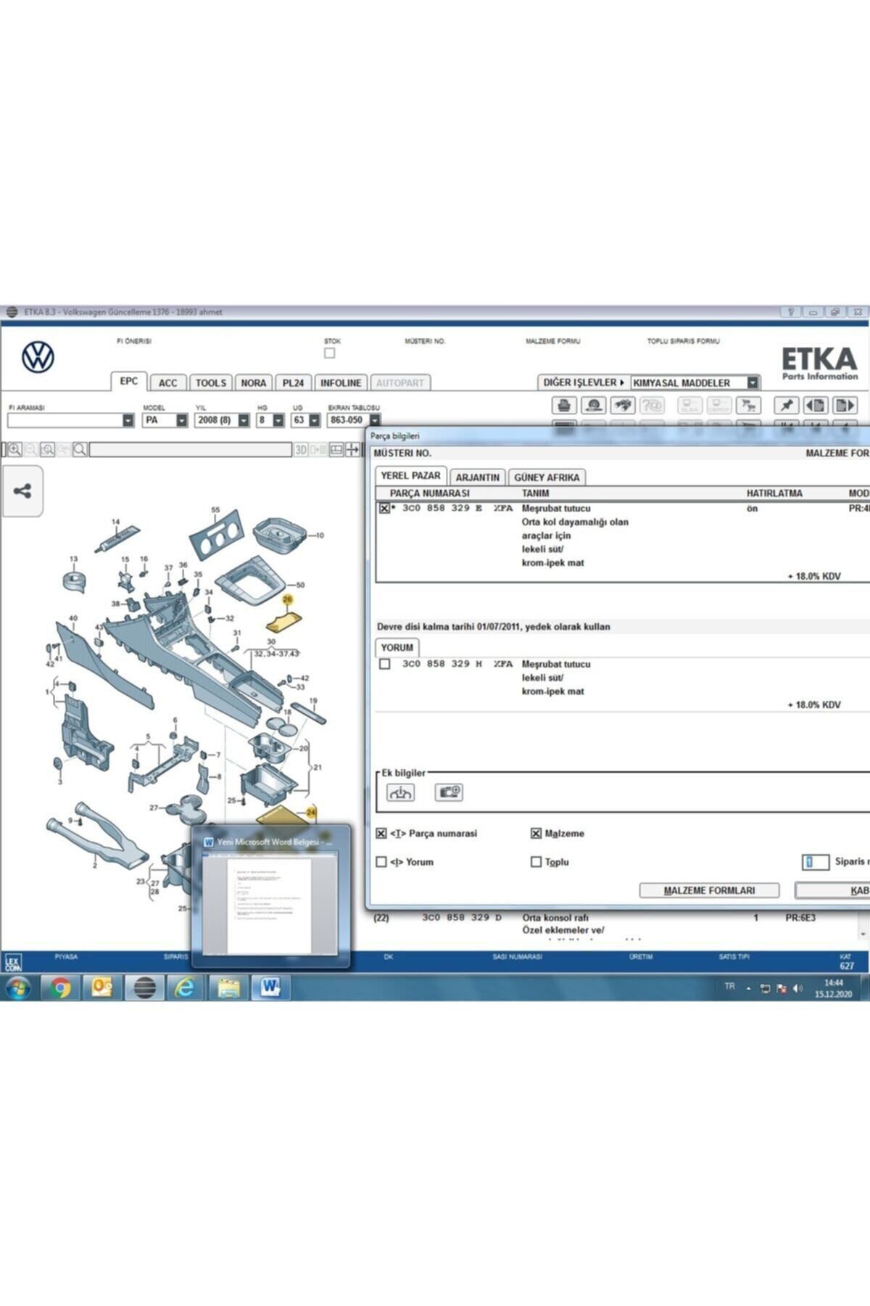Image resolution: width=870 pixels, height=1306 pixels.
Task: Click the layout split panel icon
Action: pos(336,450)
